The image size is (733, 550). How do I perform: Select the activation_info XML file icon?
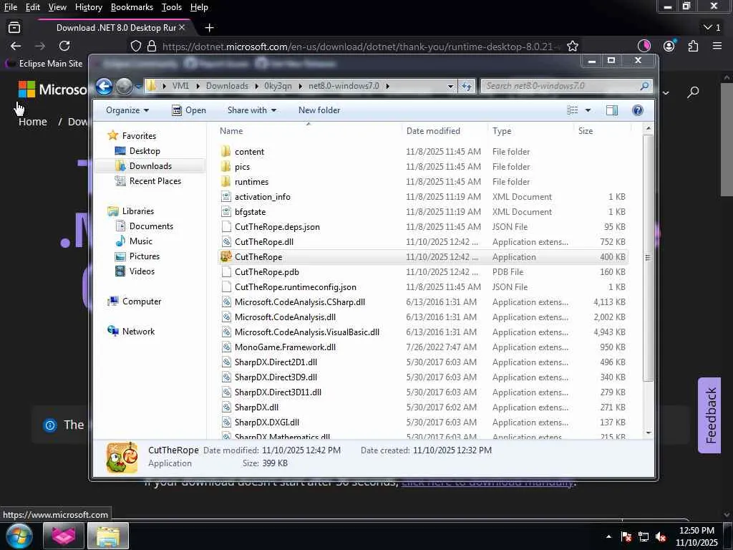[226, 197]
